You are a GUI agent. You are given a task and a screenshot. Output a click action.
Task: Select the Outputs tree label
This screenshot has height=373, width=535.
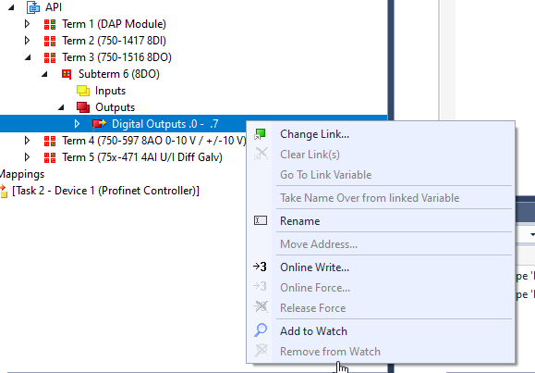click(x=115, y=107)
